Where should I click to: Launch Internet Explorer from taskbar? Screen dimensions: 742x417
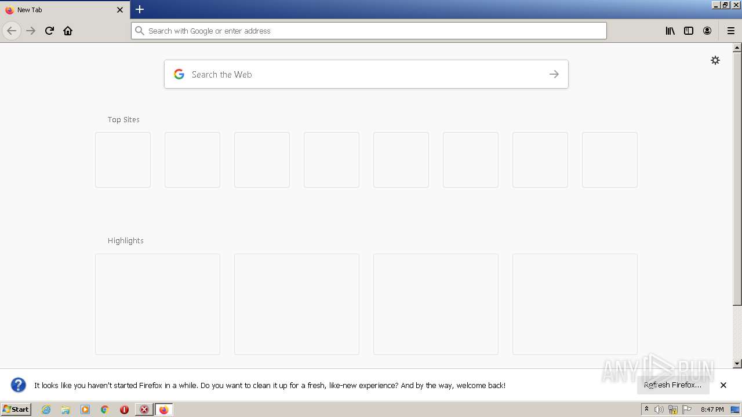[x=46, y=409]
